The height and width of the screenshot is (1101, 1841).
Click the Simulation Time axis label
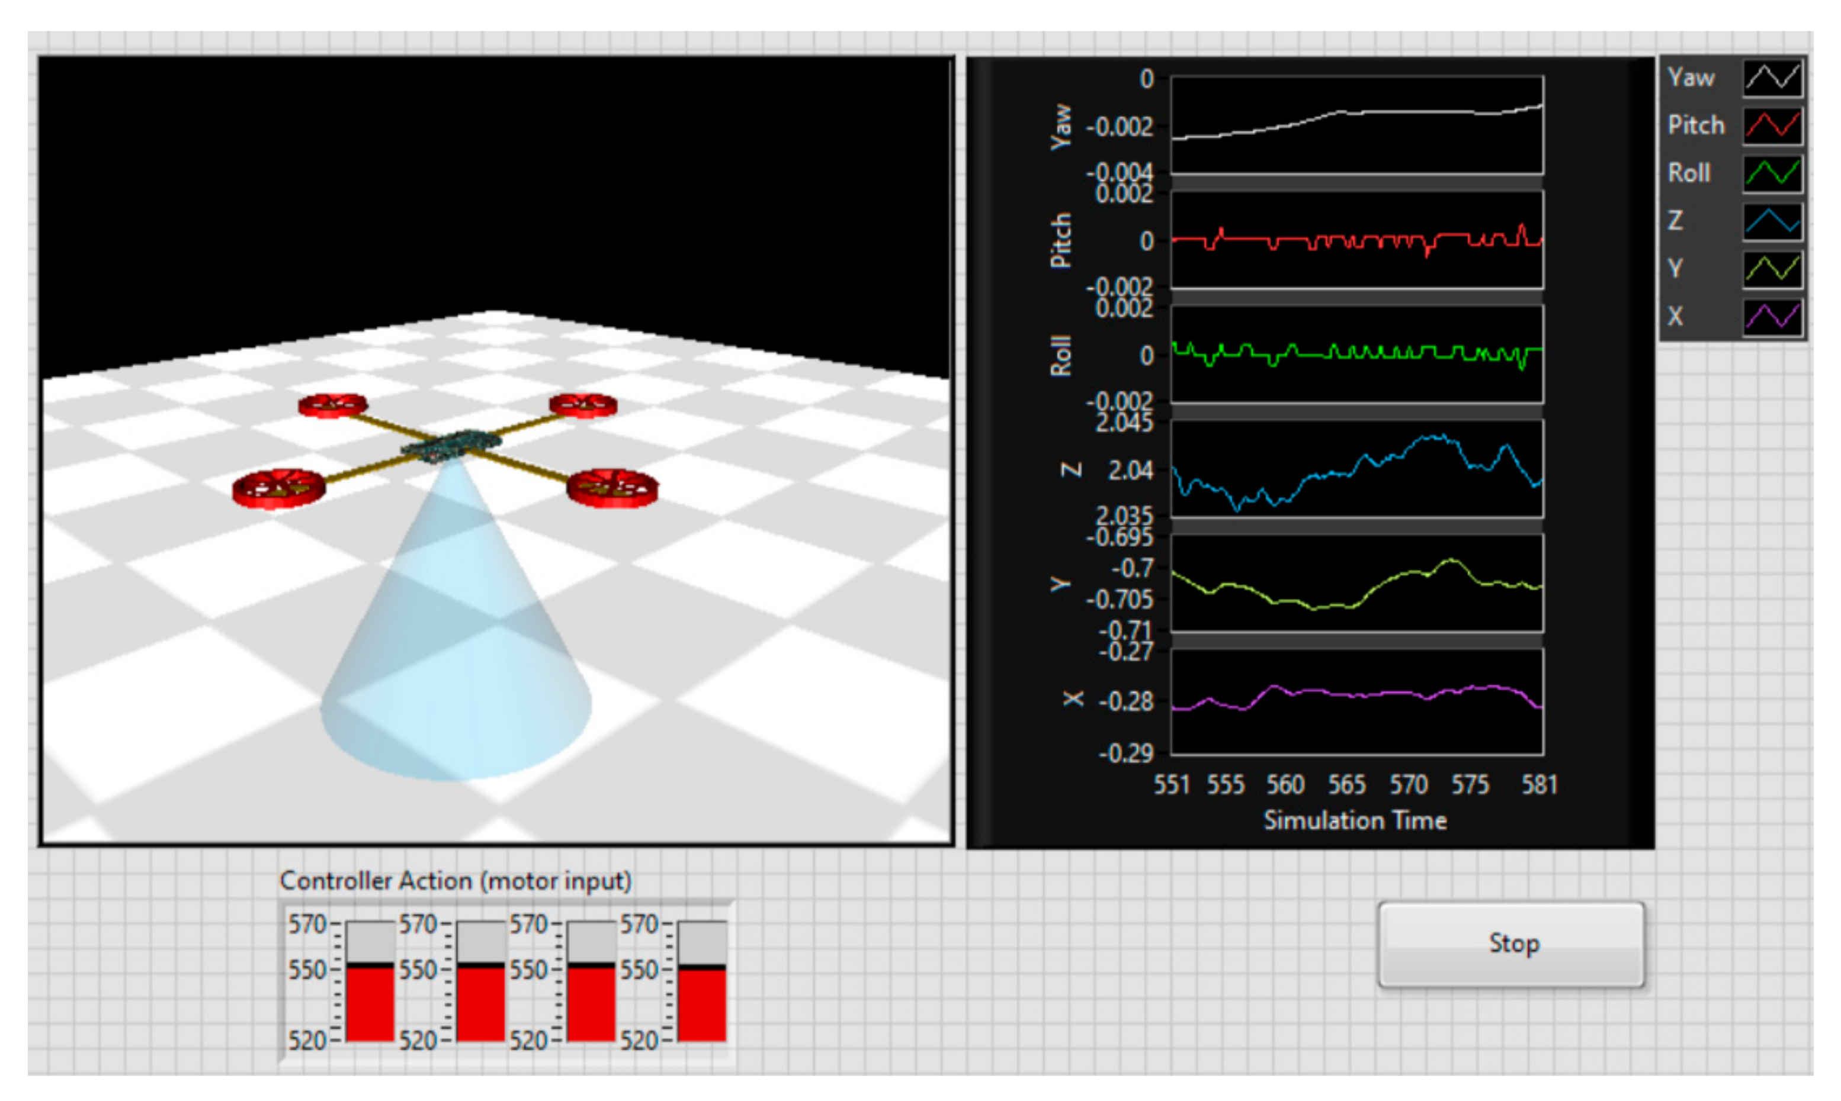tap(1355, 820)
